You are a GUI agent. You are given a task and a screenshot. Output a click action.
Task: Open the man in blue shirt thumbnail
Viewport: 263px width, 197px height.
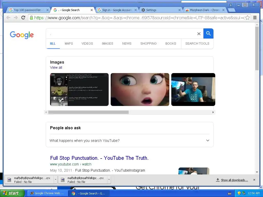(193, 90)
